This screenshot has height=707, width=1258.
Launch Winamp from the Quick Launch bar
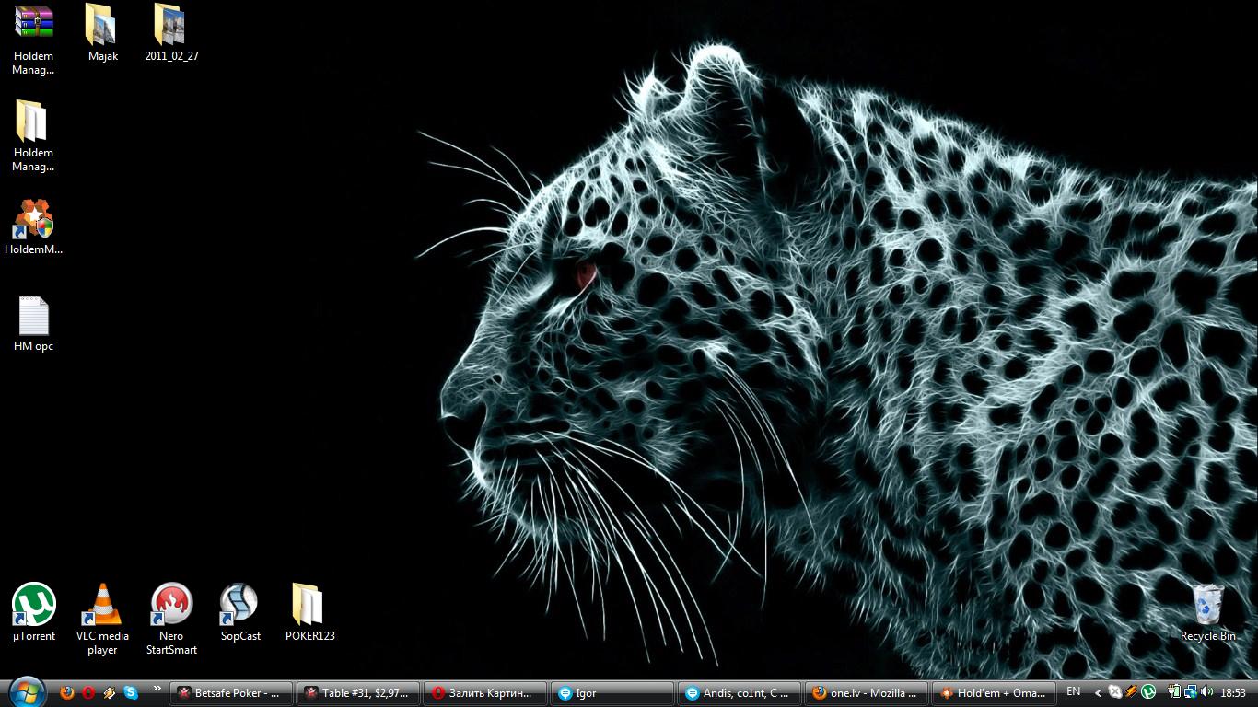click(110, 692)
